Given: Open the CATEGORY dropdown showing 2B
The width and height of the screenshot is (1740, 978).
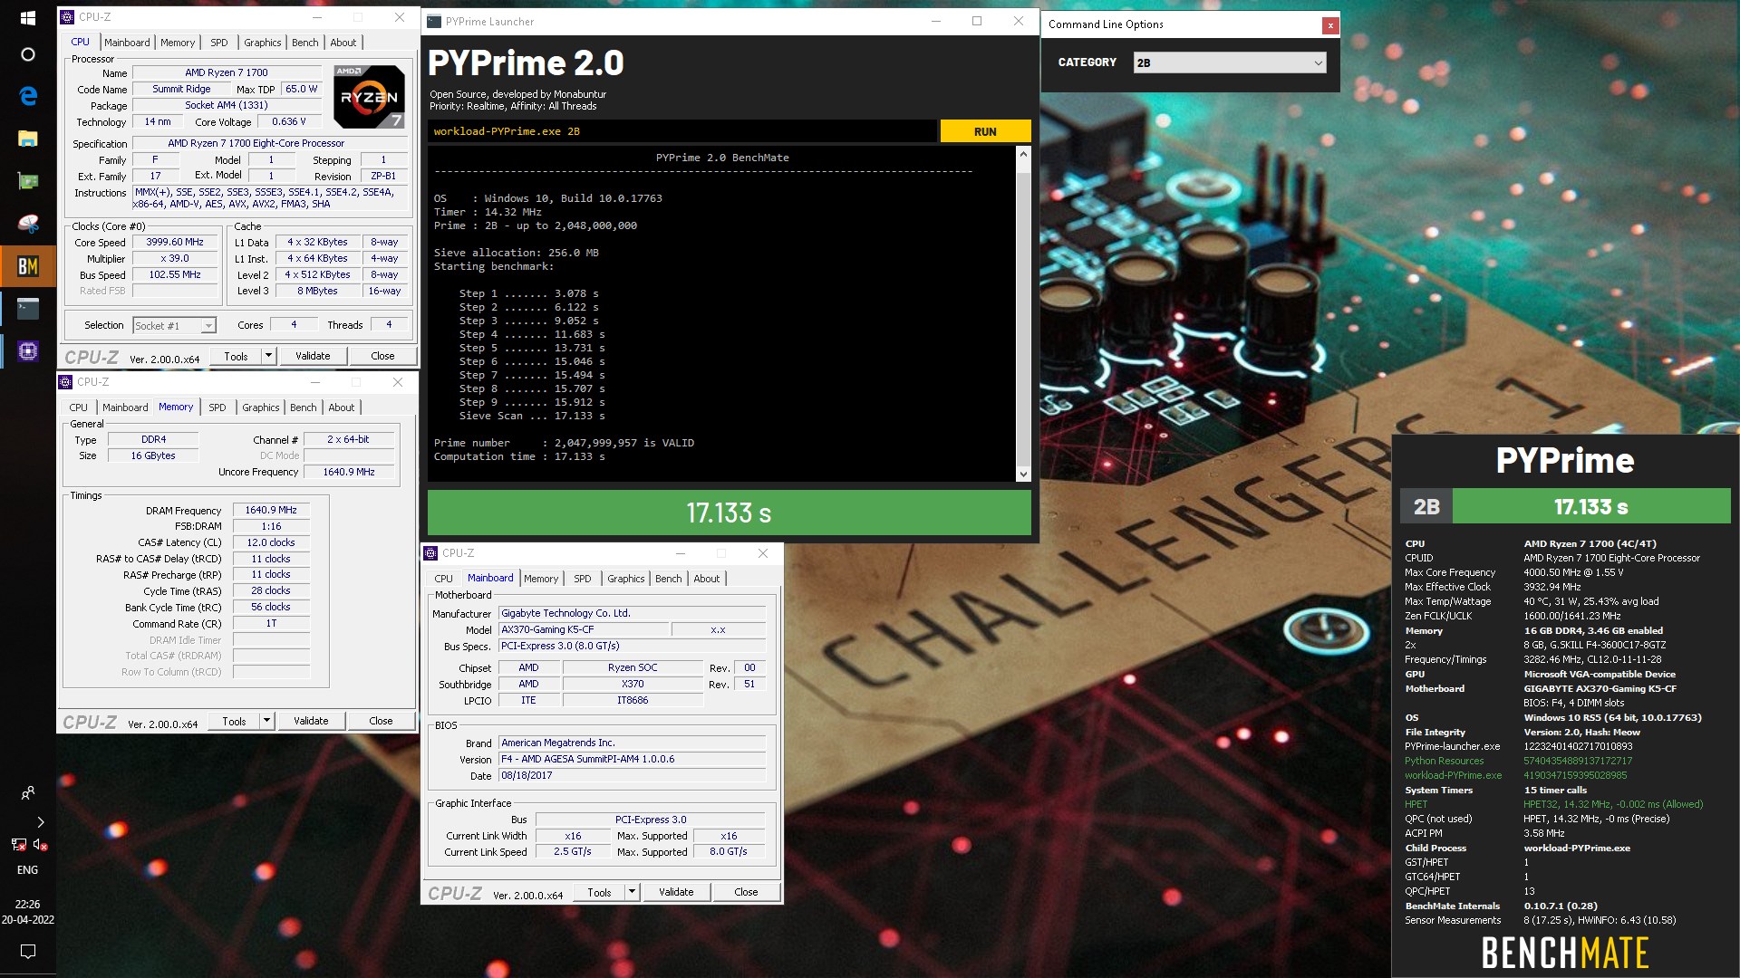Looking at the screenshot, I should (1230, 62).
